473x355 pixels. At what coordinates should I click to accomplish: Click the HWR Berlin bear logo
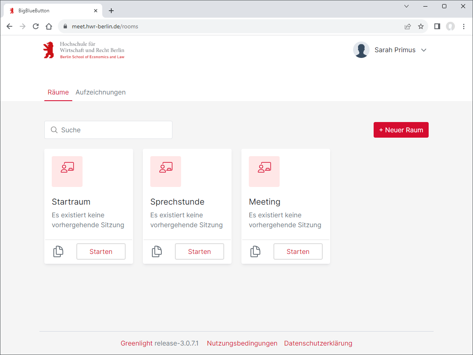point(48,50)
